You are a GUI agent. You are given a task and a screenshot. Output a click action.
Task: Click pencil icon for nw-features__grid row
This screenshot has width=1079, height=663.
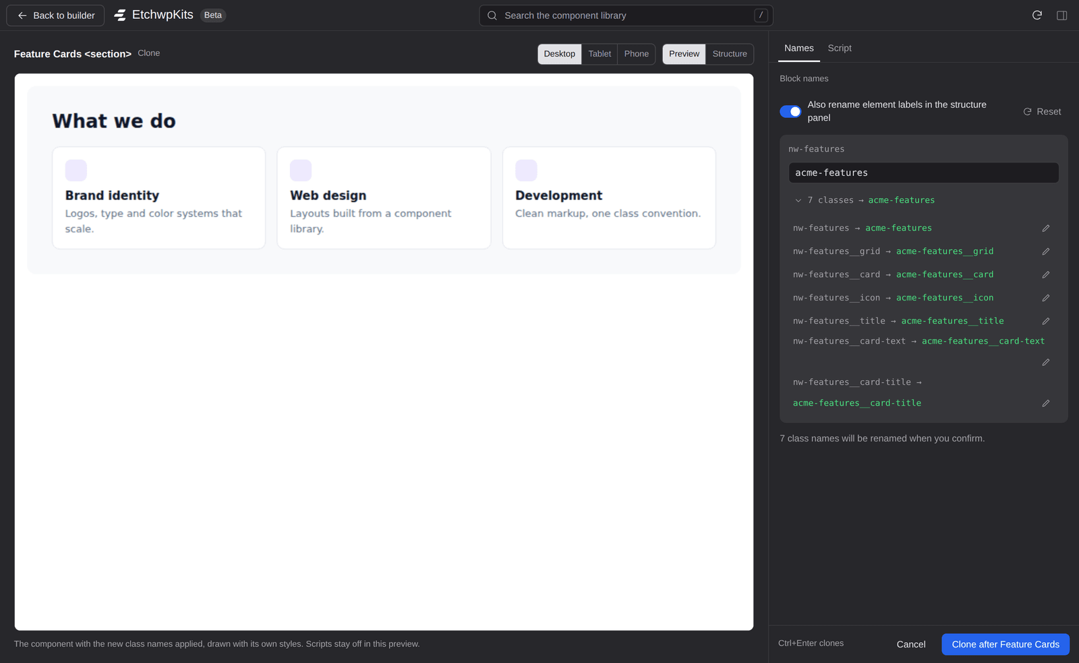click(x=1046, y=251)
